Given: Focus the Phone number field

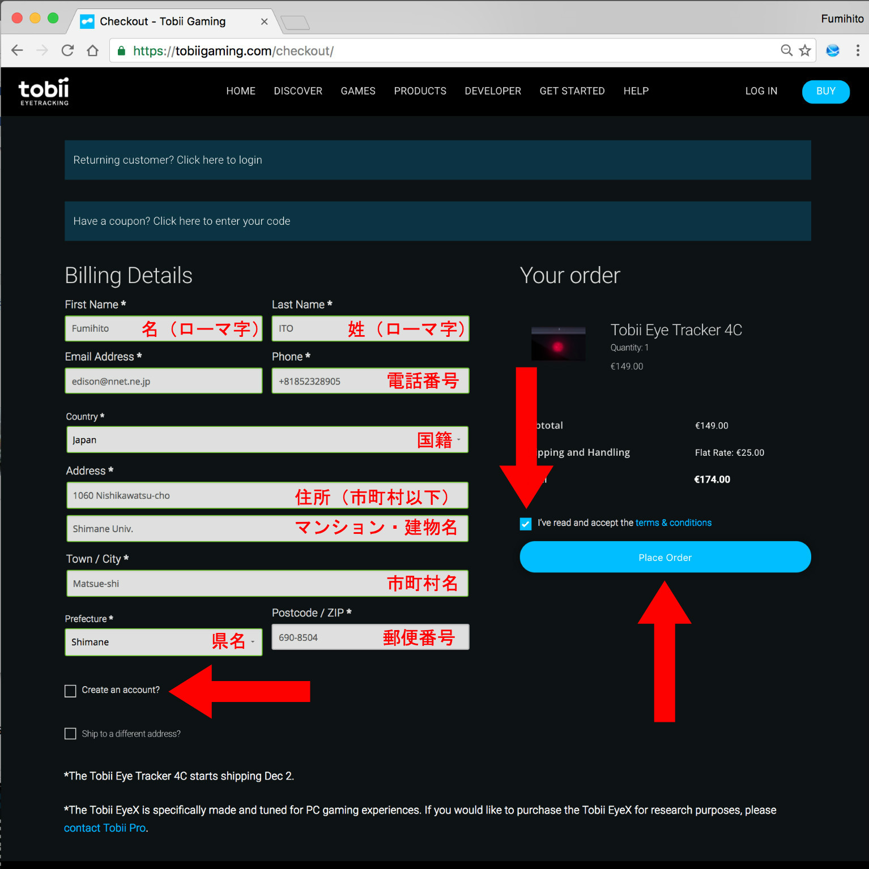Looking at the screenshot, I should 370,381.
